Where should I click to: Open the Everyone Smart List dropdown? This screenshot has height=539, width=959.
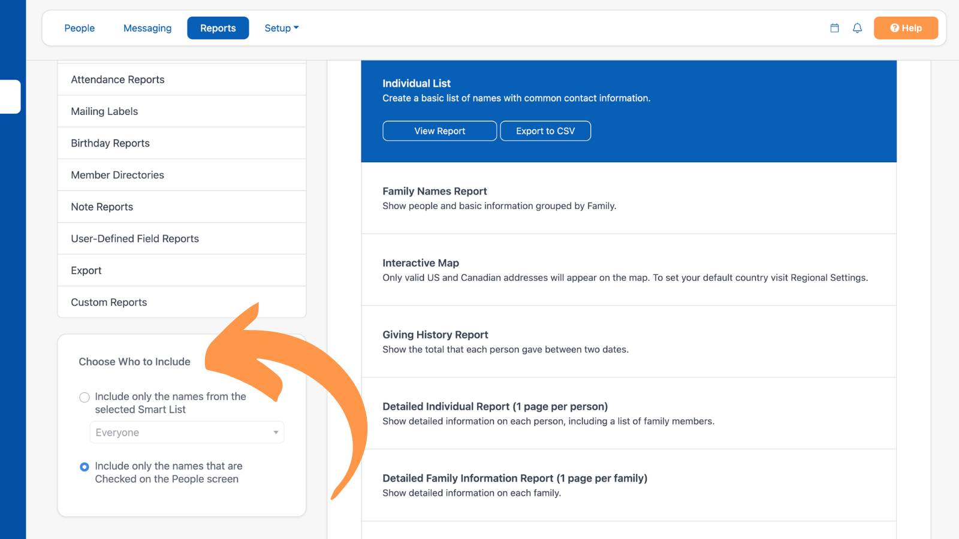[187, 432]
